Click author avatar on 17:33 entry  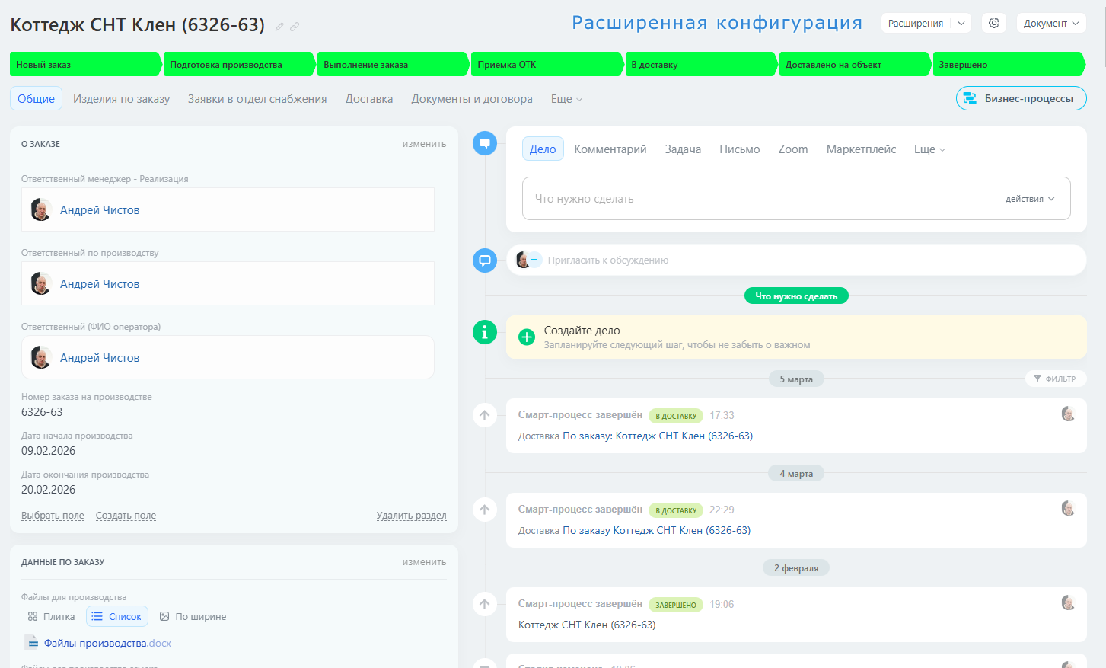coord(1068,414)
